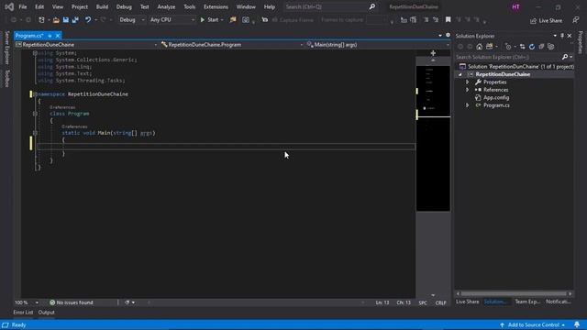Switch to the Output tab
Image resolution: width=587 pixels, height=330 pixels.
[x=47, y=313]
